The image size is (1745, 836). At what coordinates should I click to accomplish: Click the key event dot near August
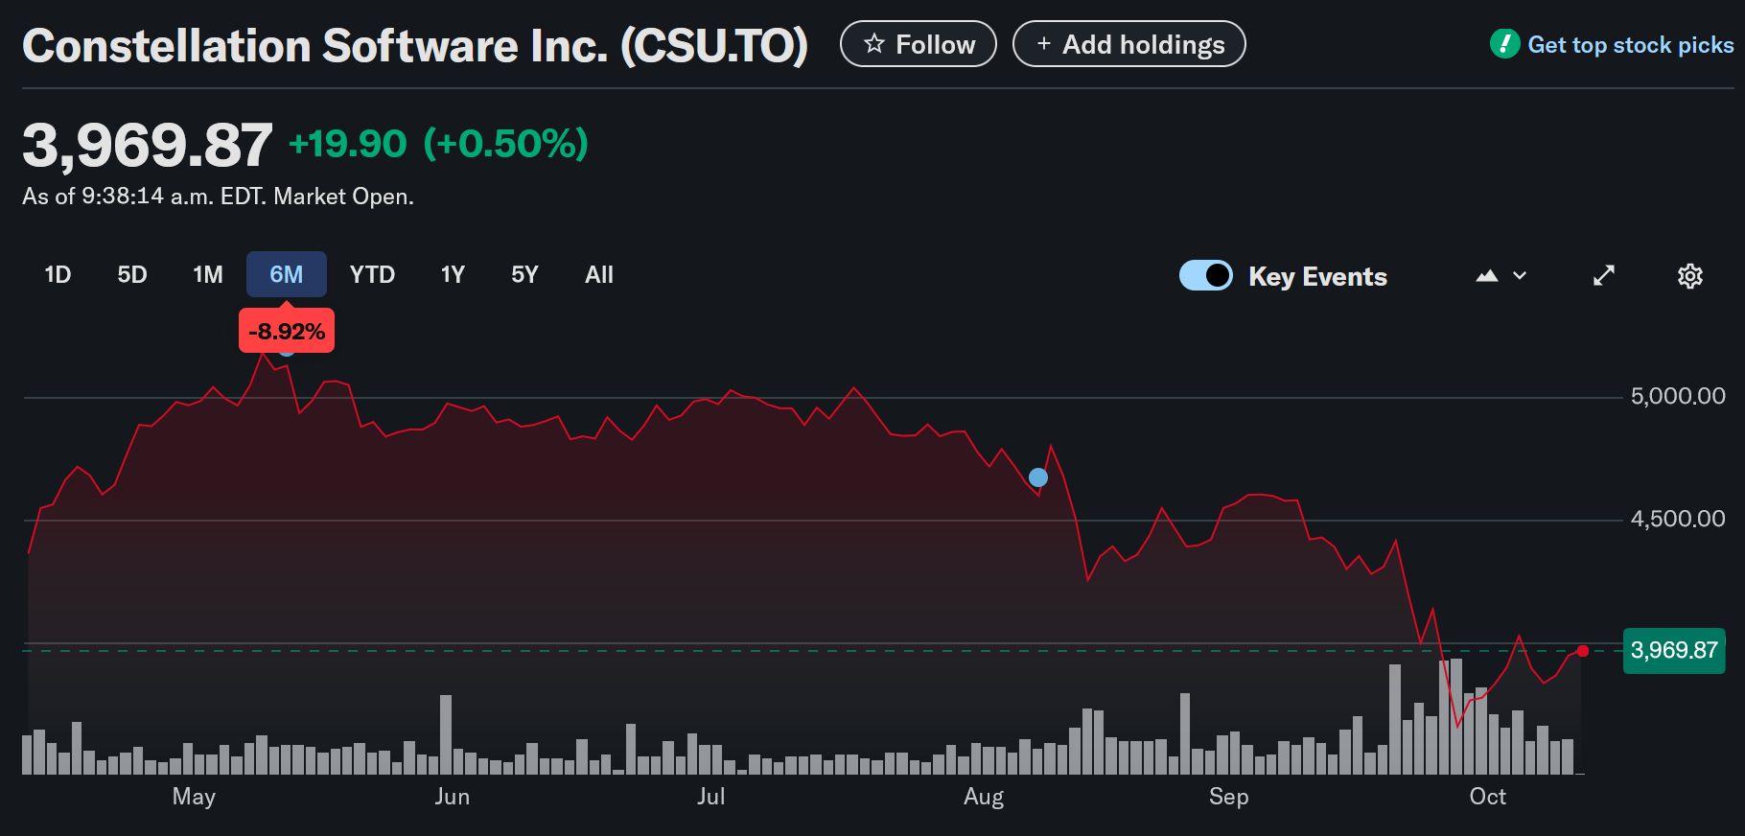[1038, 477]
